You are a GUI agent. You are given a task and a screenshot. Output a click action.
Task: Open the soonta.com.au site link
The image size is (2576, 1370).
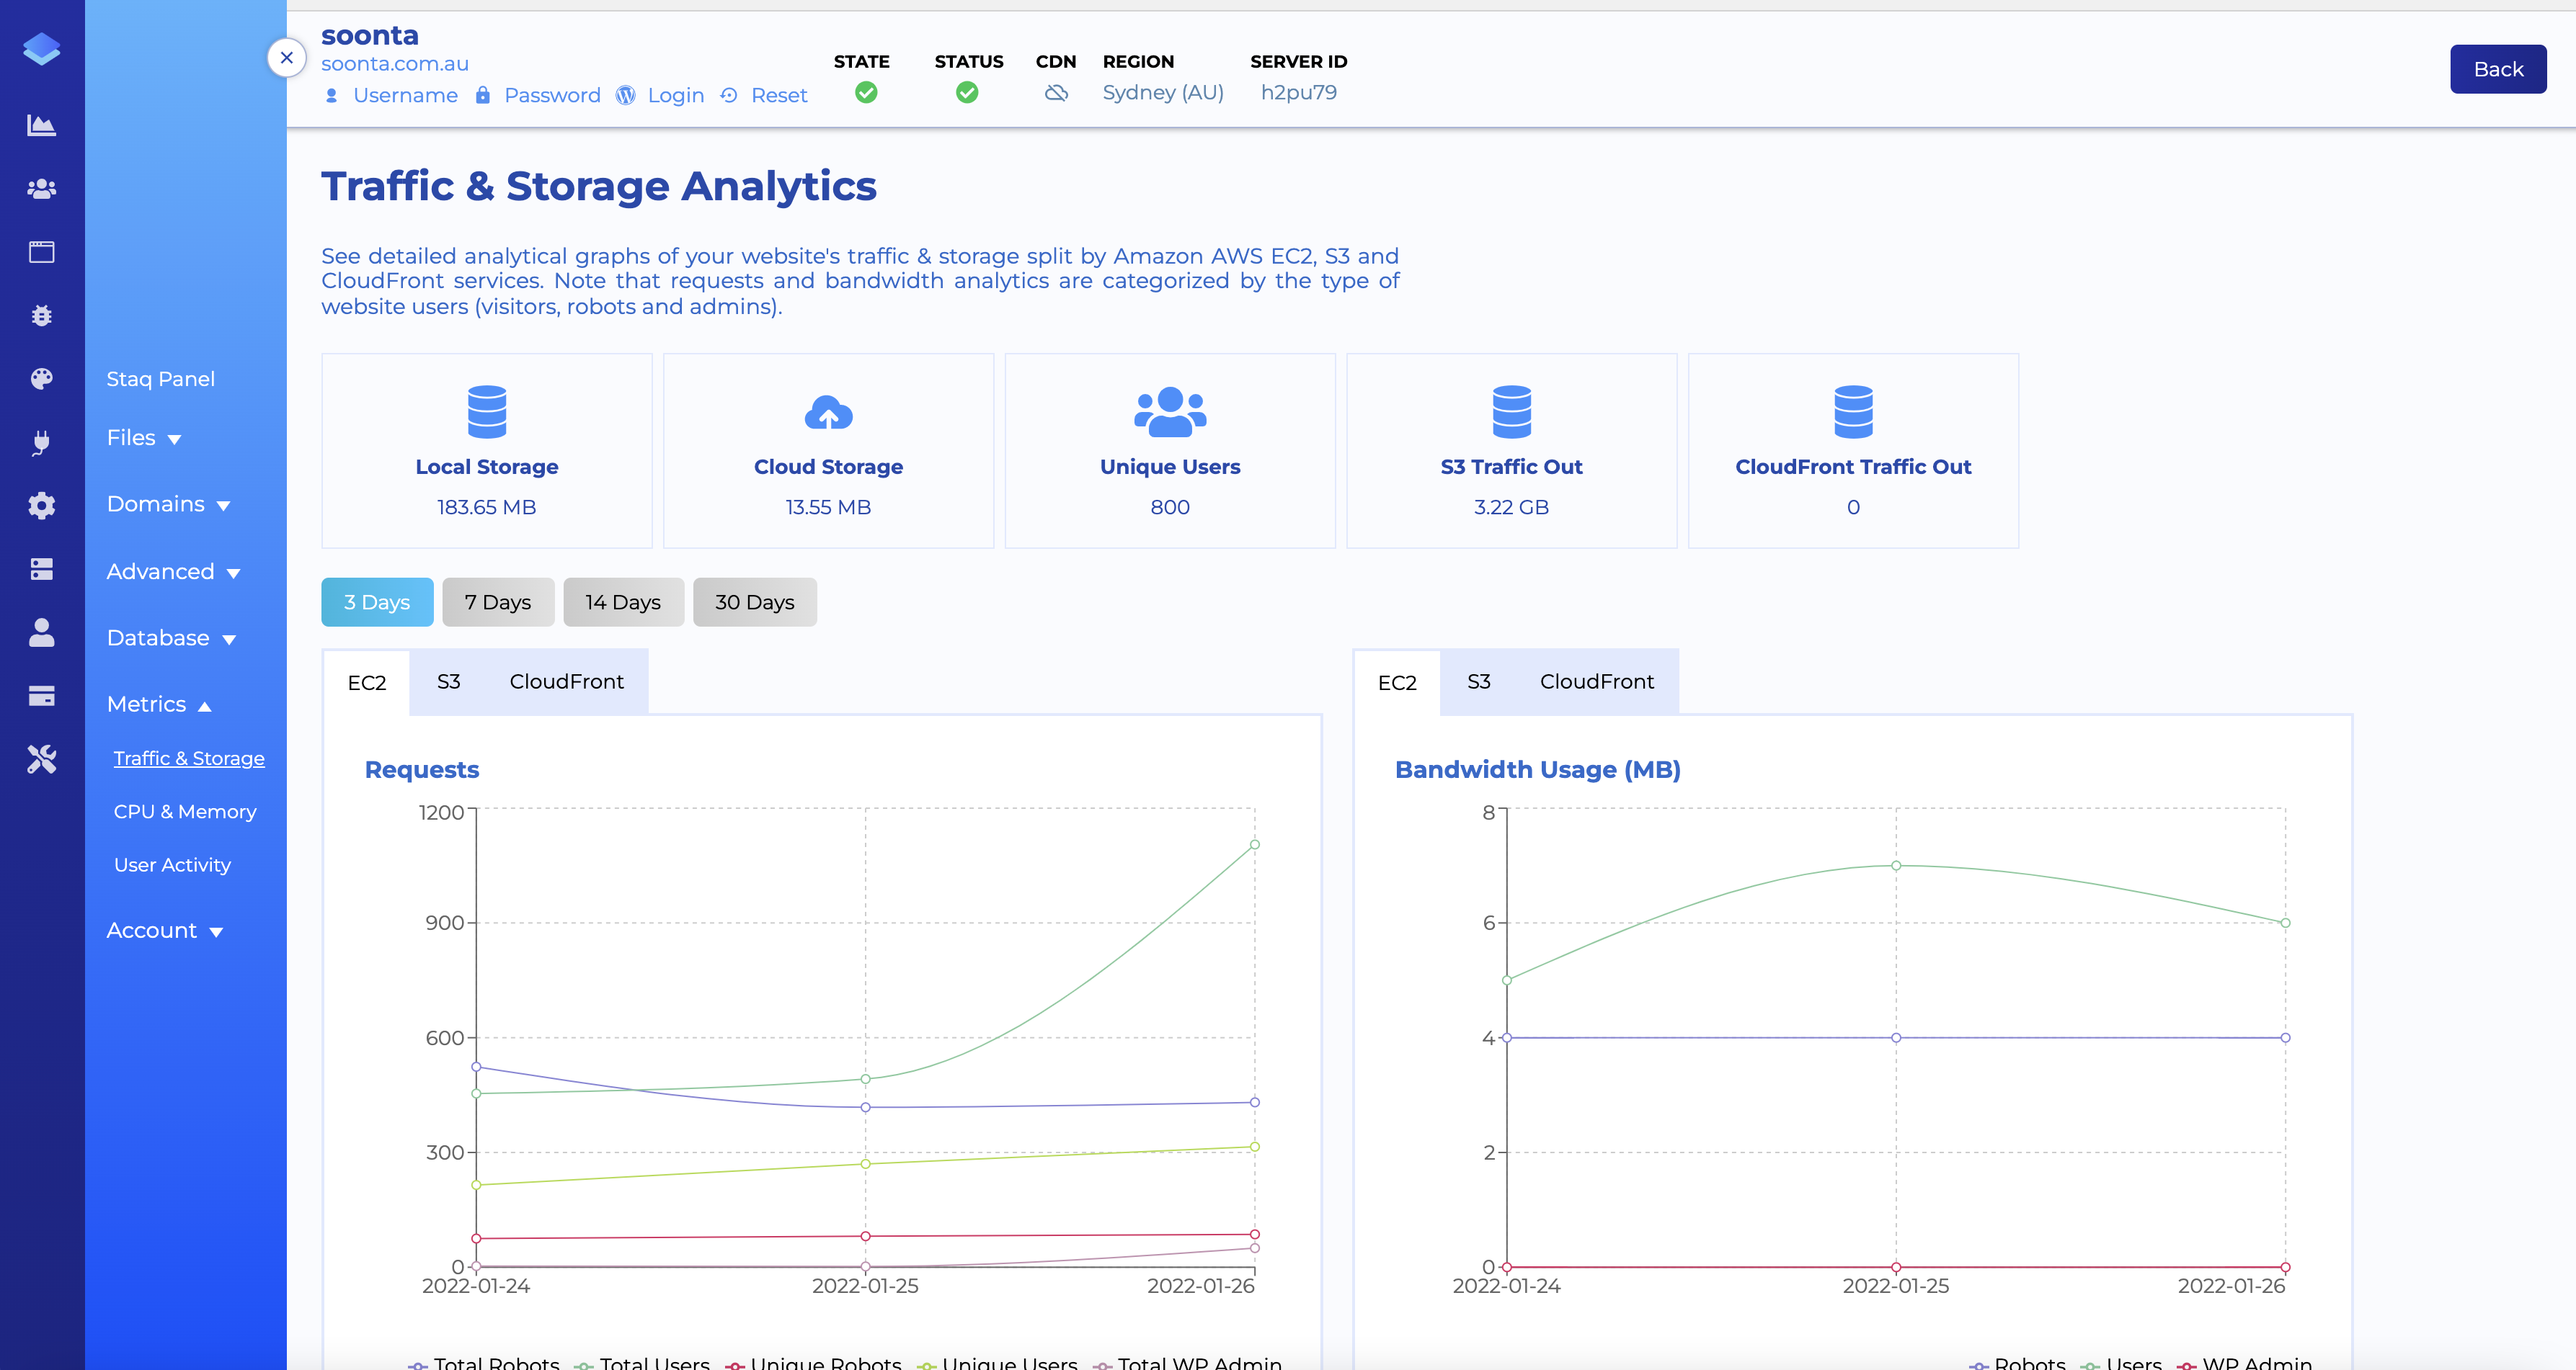click(395, 63)
